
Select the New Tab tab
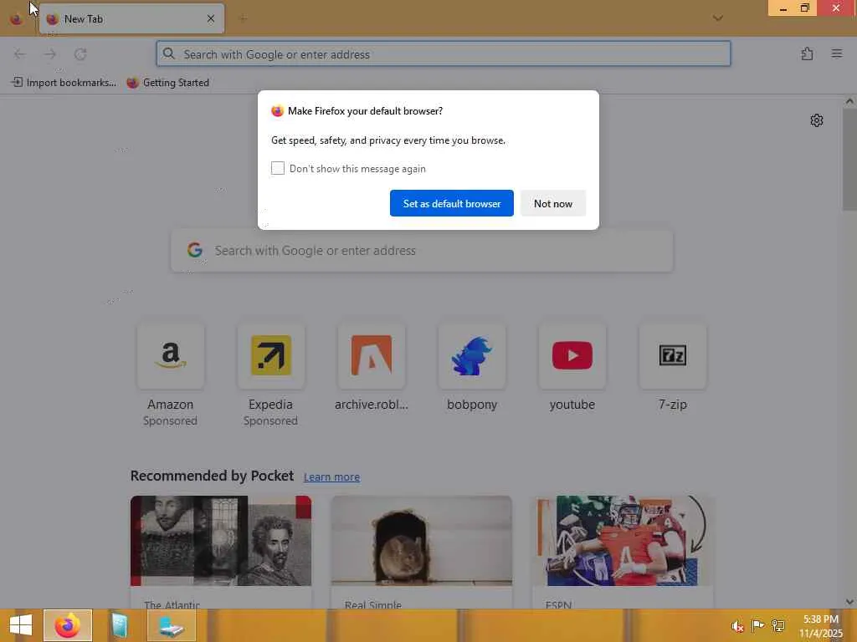(131, 18)
